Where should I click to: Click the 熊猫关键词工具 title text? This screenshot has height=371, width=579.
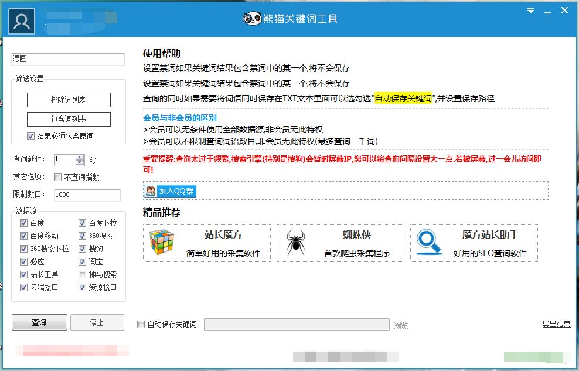[x=300, y=19]
